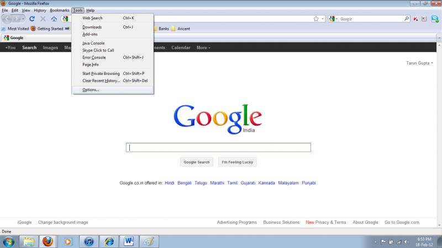Click the Action Center flag tray icon
This screenshot has height=248, width=442.
383,242
